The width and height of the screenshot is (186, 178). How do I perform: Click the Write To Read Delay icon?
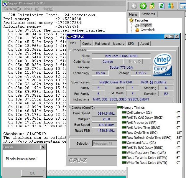(x=124, y=162)
